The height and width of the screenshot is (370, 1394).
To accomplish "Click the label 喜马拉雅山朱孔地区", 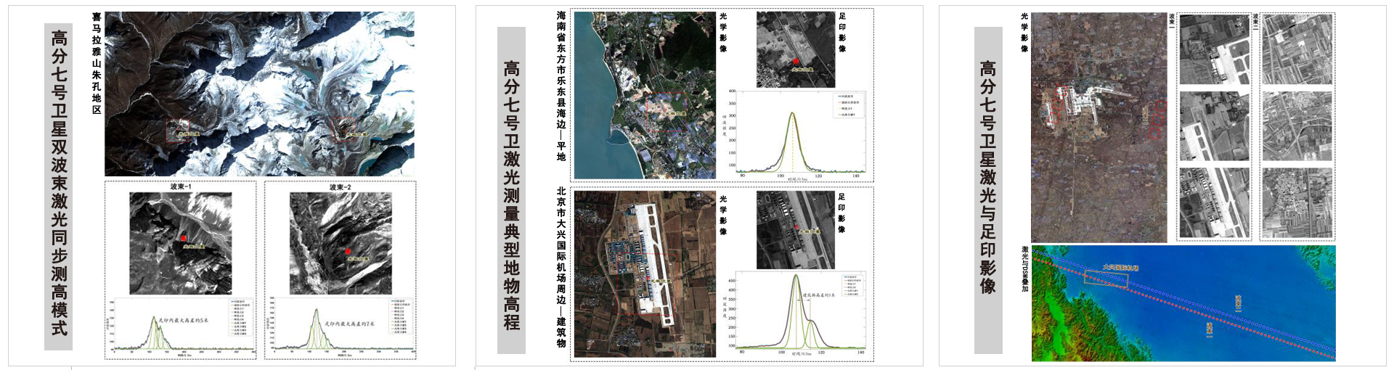I will 97,62.
